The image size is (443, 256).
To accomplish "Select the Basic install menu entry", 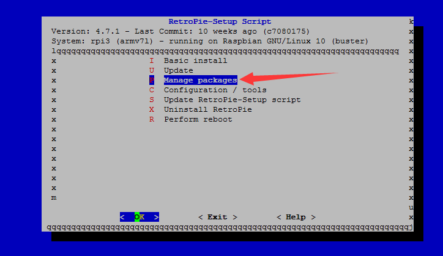I will [x=196, y=60].
